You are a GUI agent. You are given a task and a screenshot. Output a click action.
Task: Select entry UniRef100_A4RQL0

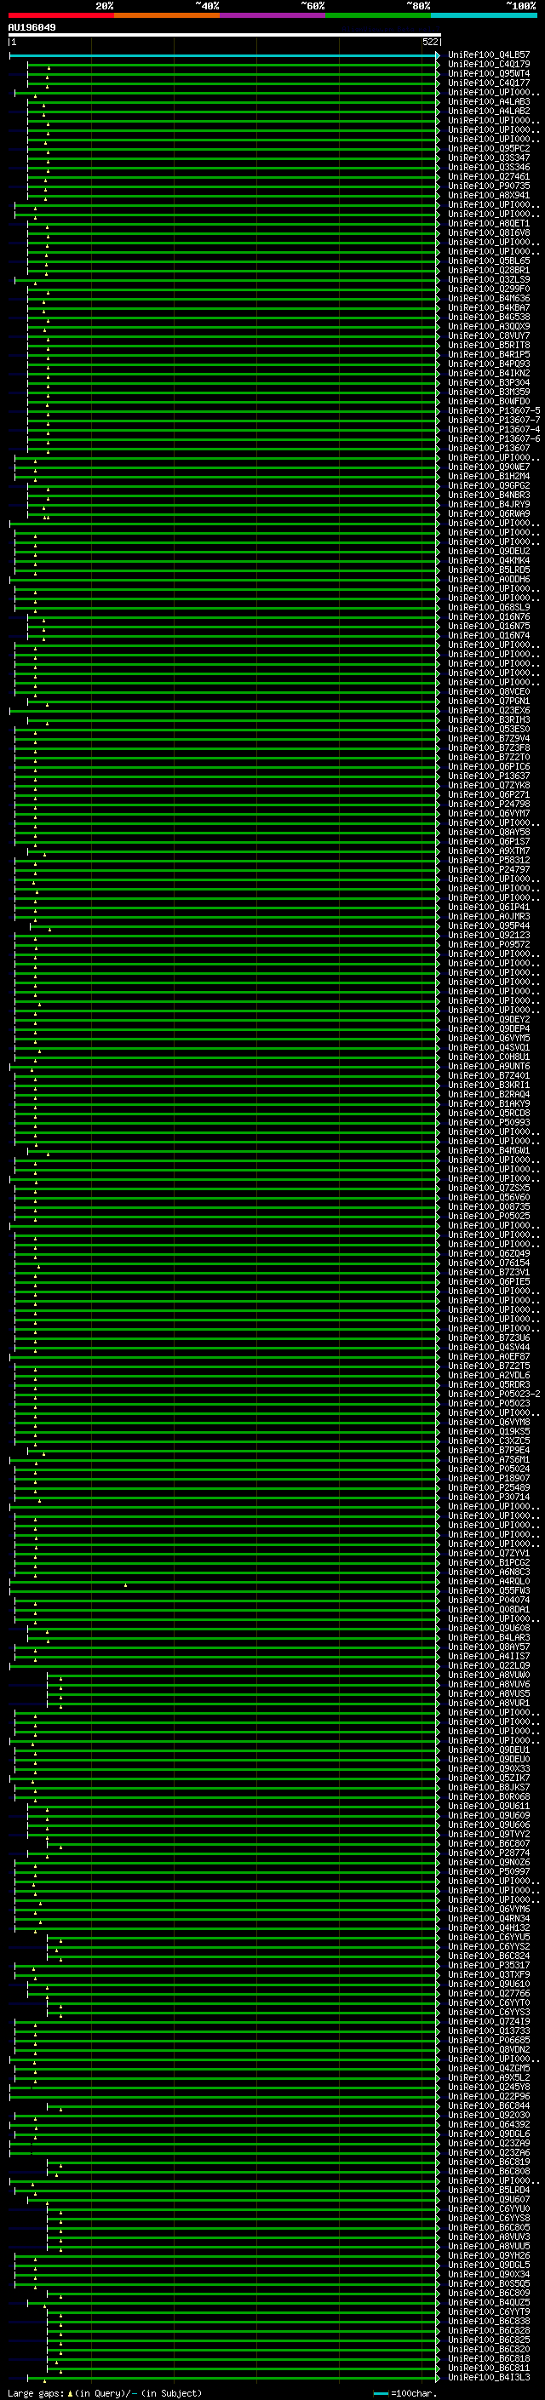pyautogui.click(x=489, y=1581)
